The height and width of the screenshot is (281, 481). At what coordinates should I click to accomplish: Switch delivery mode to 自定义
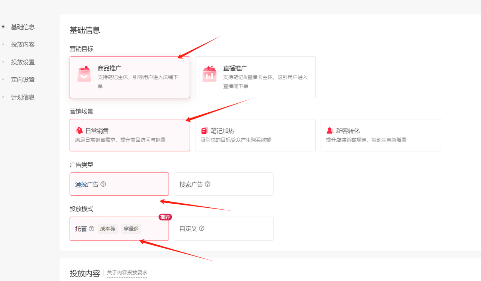[223, 228]
